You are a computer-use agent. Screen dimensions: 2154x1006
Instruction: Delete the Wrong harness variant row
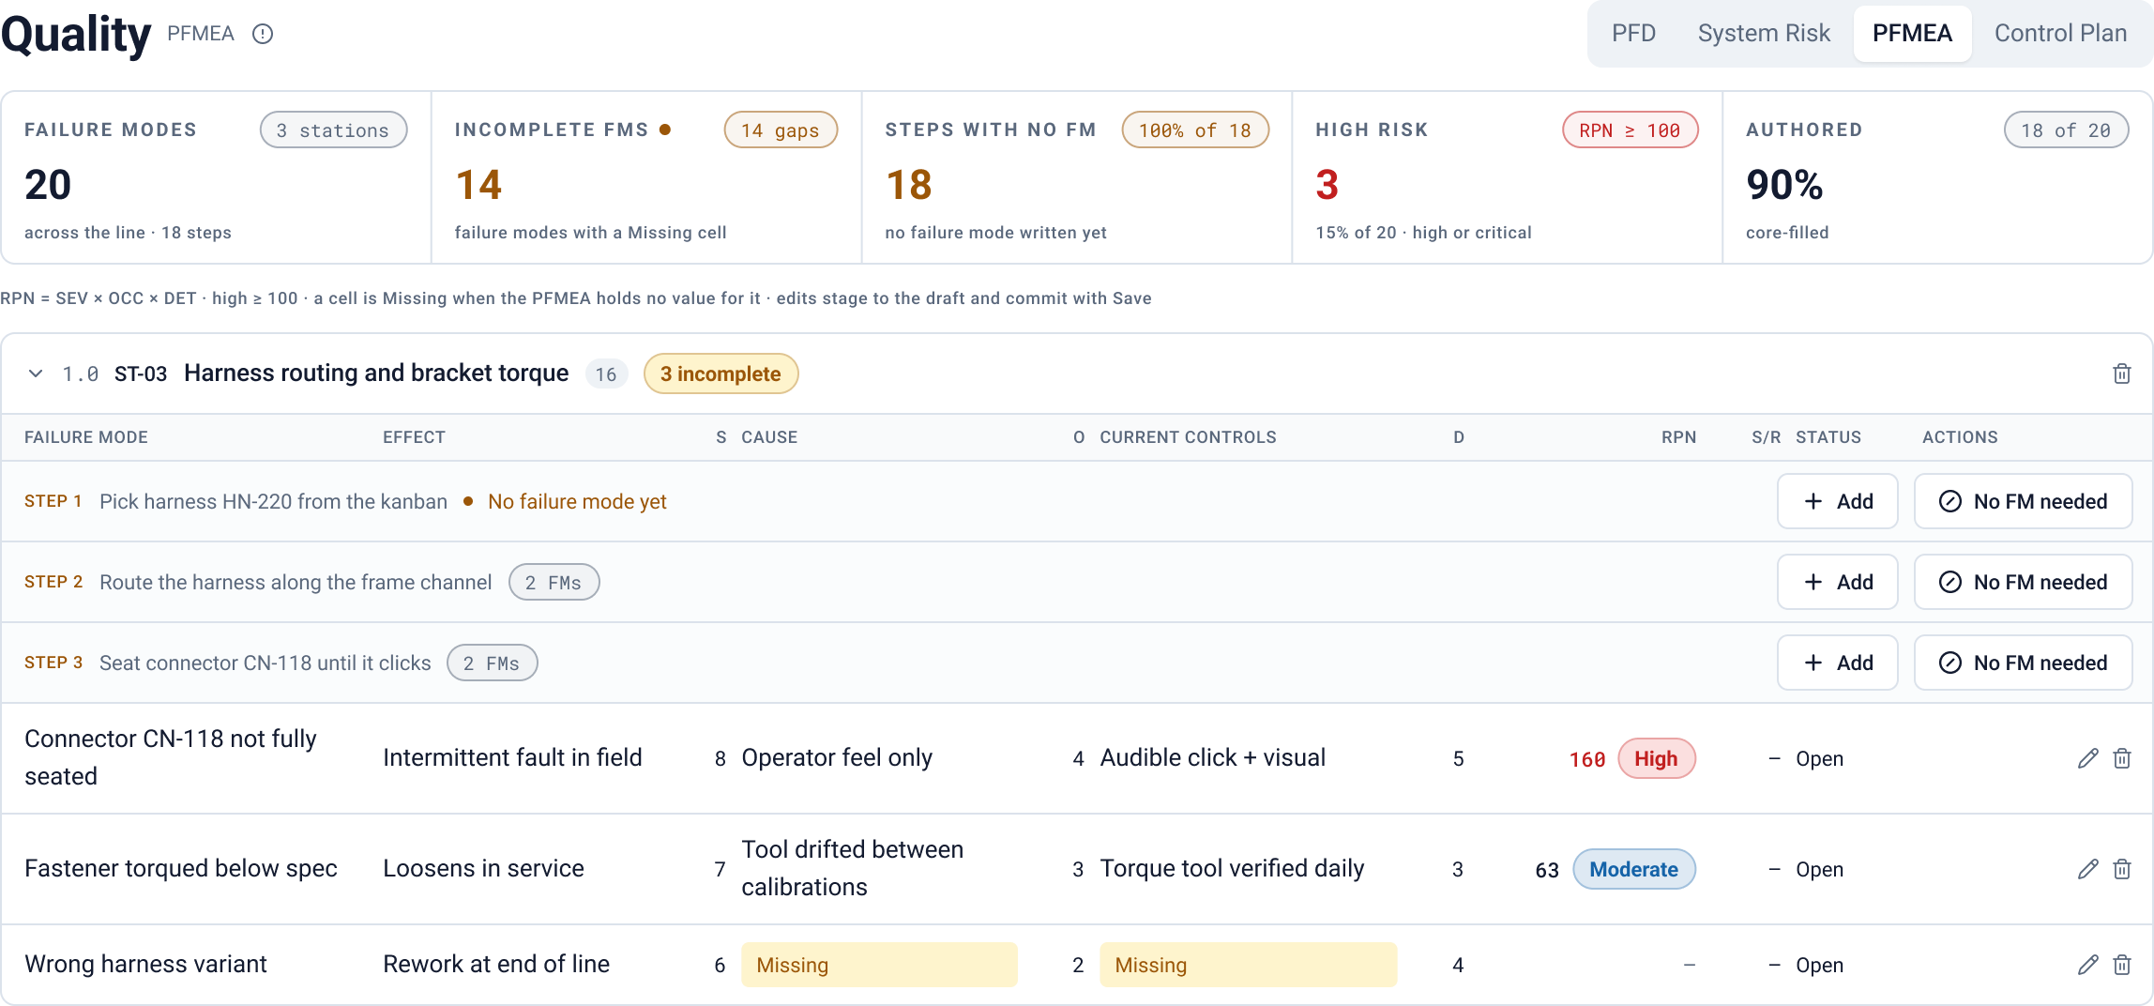tap(2121, 965)
